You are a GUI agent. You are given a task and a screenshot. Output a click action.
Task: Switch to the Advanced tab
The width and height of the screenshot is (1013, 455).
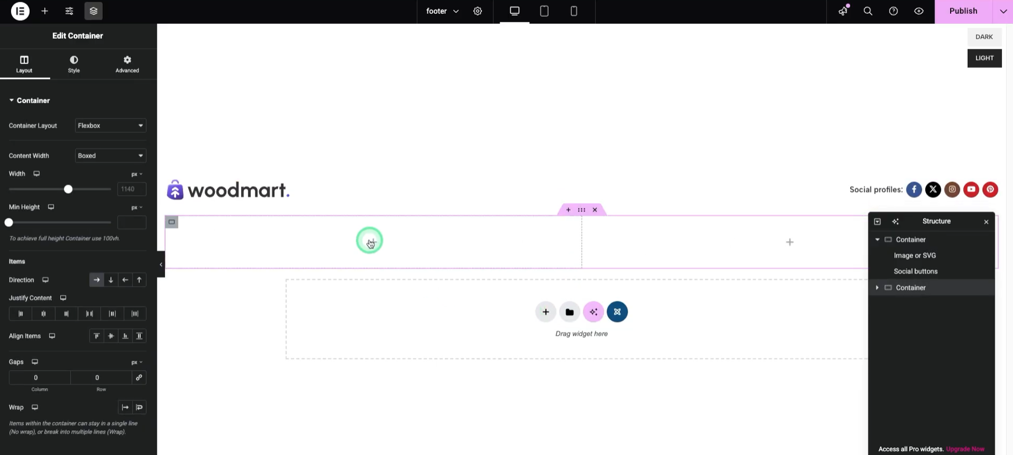(x=127, y=64)
